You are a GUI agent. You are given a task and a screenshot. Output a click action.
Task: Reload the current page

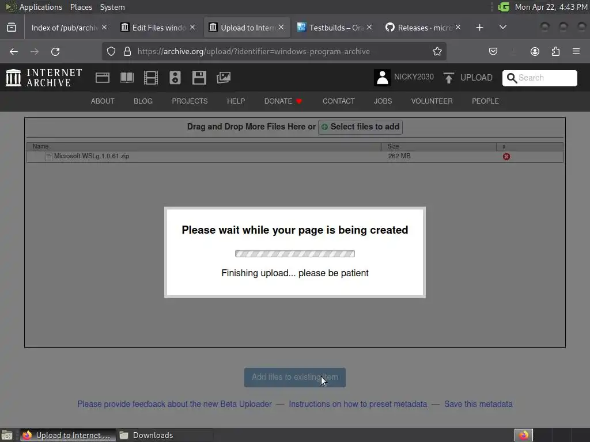click(55, 51)
